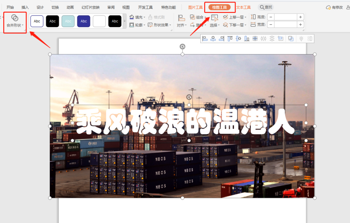Open the 合并形状 (Merge Shapes) tool
This screenshot has height=223, width=350.
15,21
